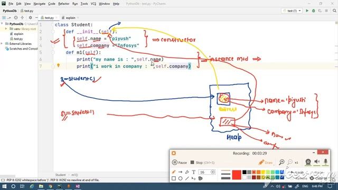Run the program with green play button
338x190 pixels.
[307, 11]
